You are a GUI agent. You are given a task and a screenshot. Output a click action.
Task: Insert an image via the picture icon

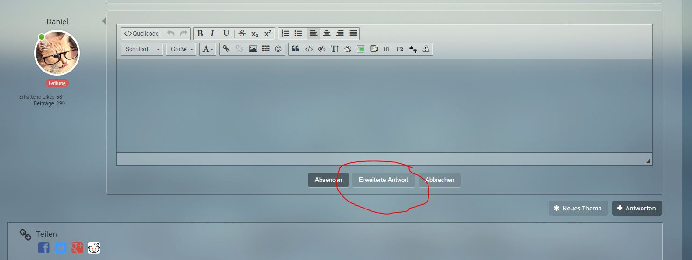(x=253, y=49)
